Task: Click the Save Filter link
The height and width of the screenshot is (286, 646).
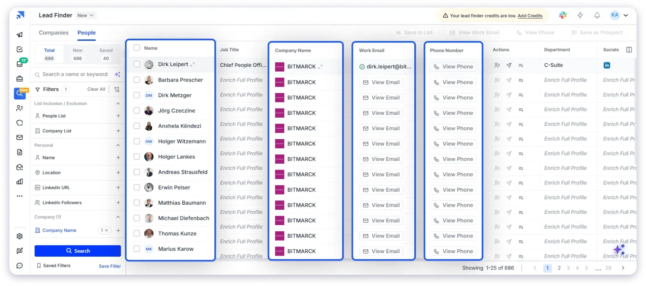Action: 110,266
